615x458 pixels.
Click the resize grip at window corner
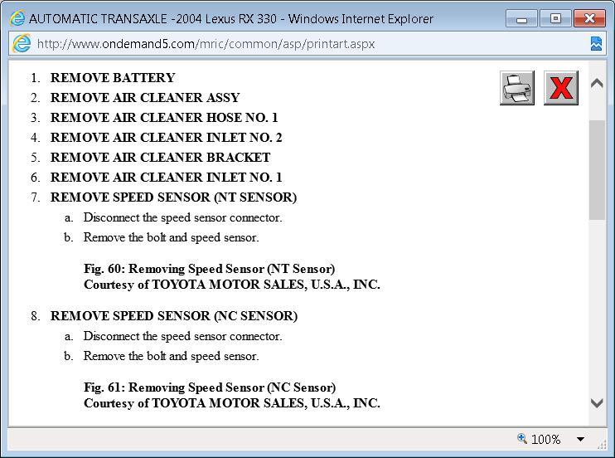pyautogui.click(x=602, y=445)
